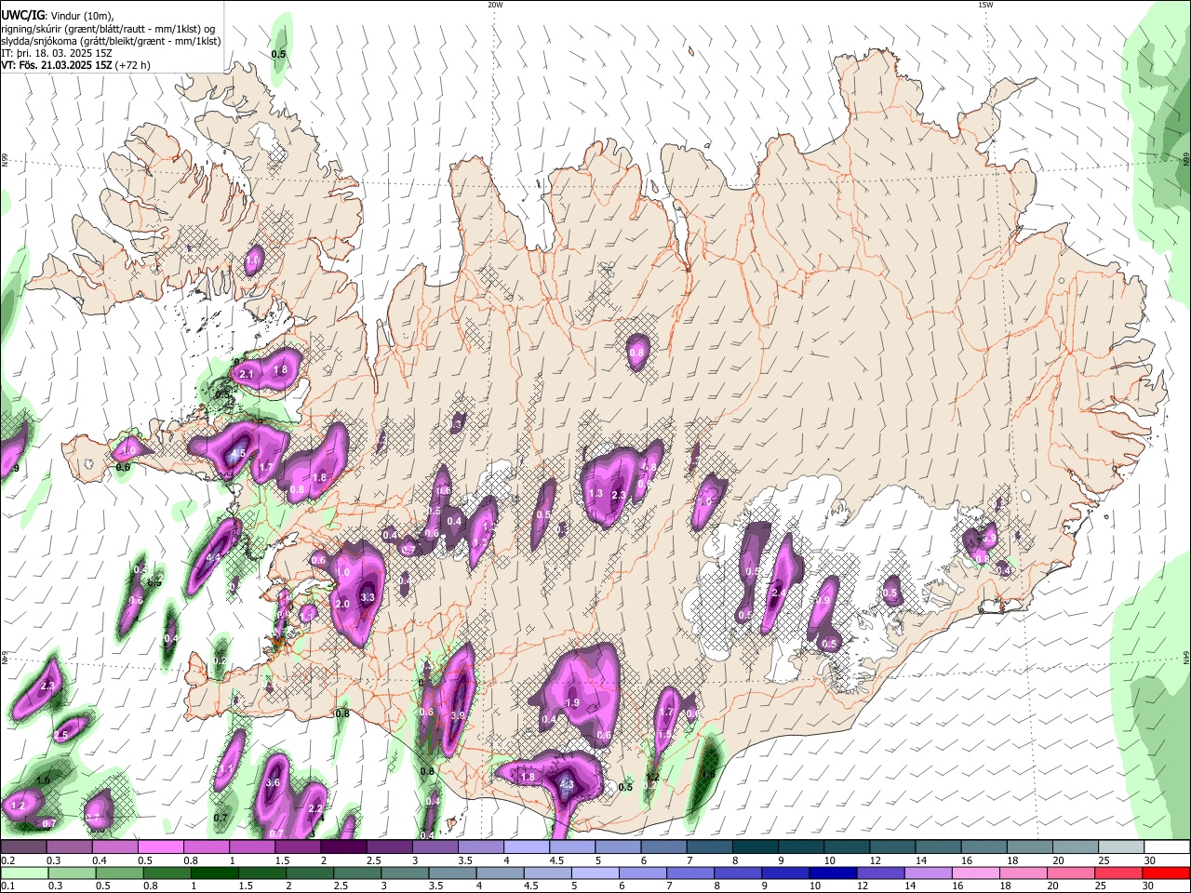
Task: Click the 2.0 precipitation value on the map
Action: (x=341, y=605)
